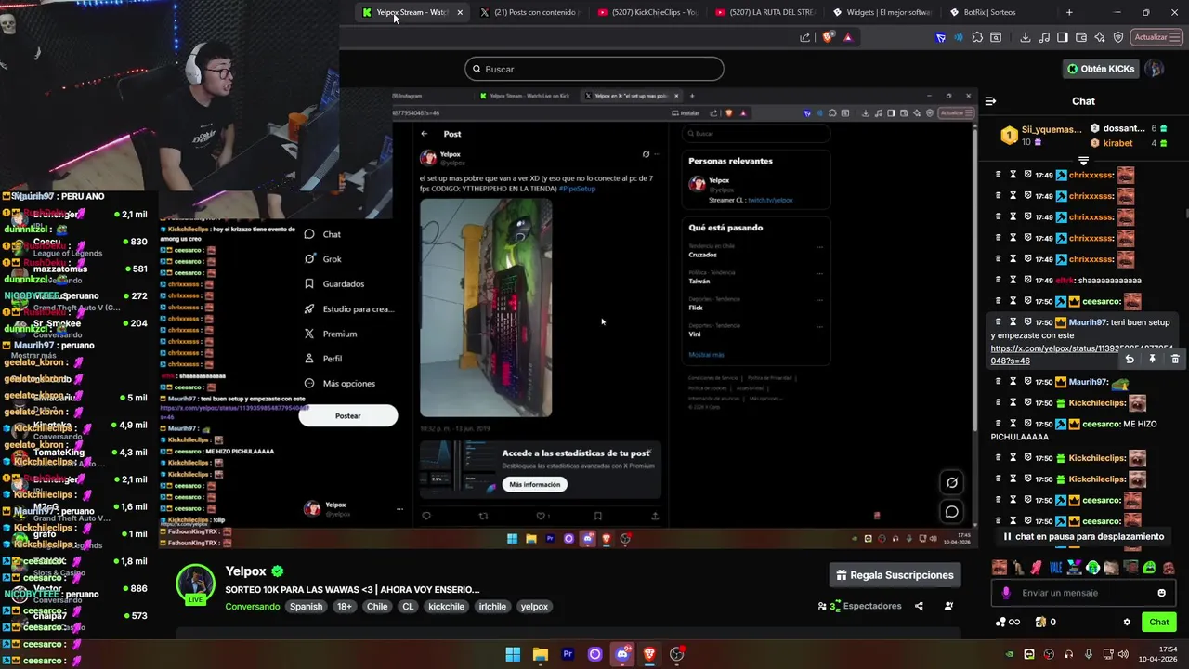Screen dimensions: 1189x669
Task: Open browser downloads icon
Action: tap(1026, 37)
